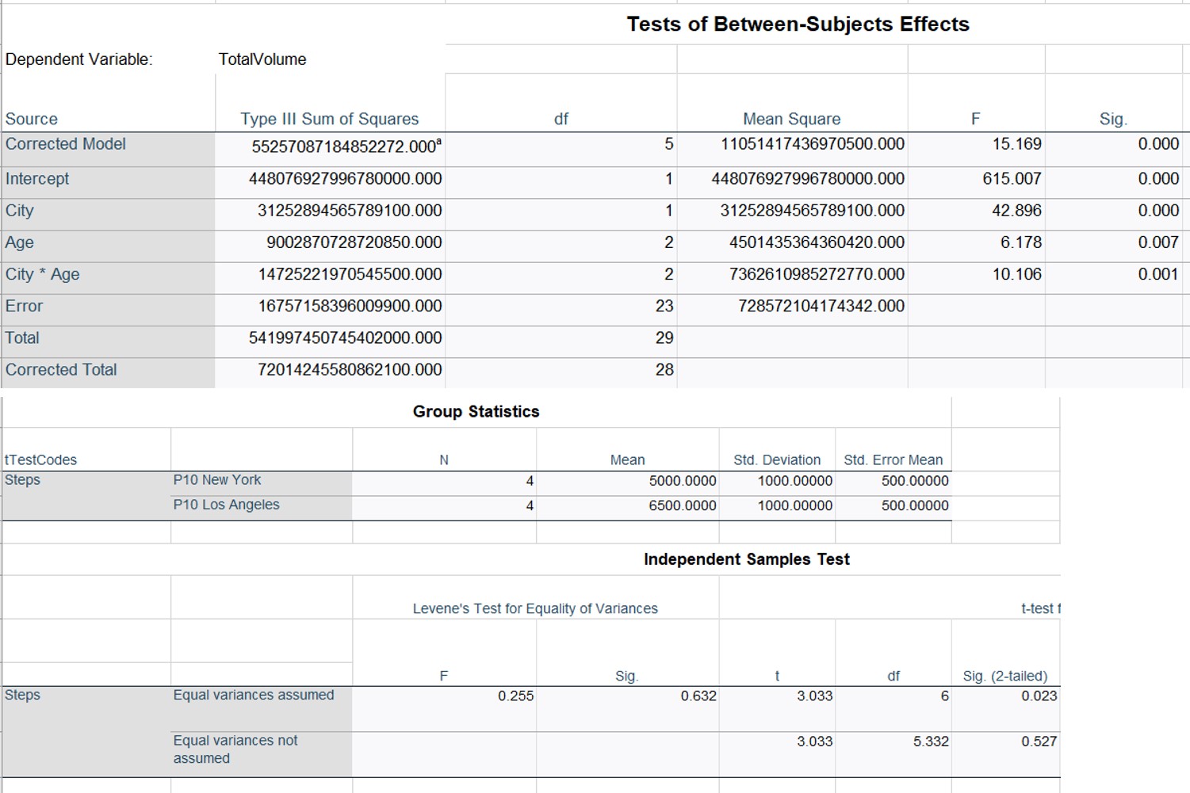Select the 'City * Age' row label
Viewport: 1190px width, 793px height.
tap(43, 274)
